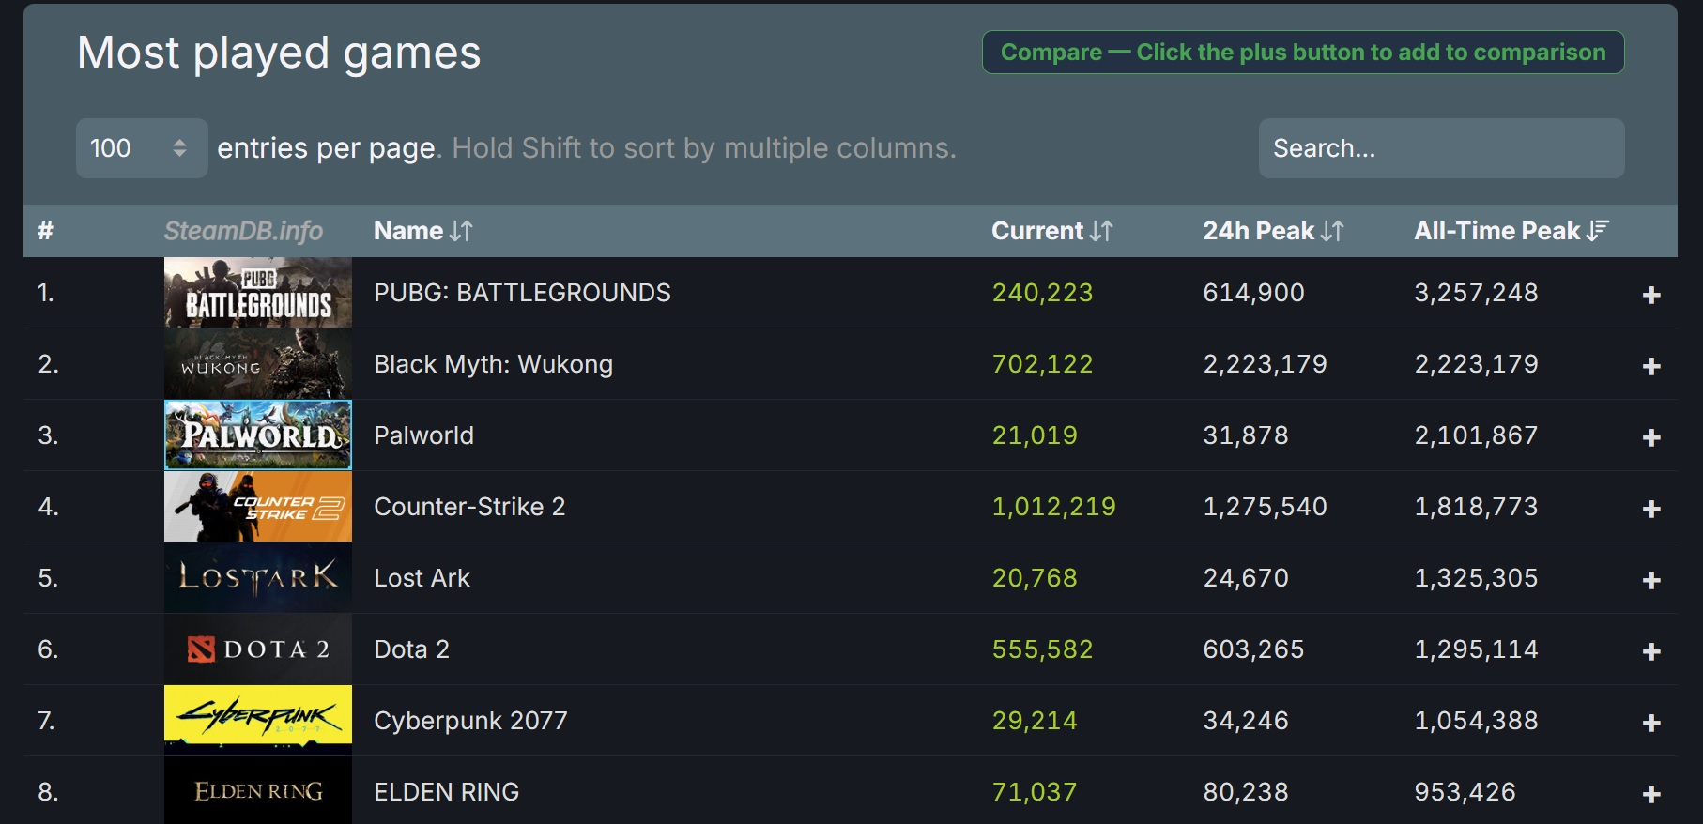Click 24h peak value 614,900
Screen dimensions: 1703x824
[x=1253, y=293]
